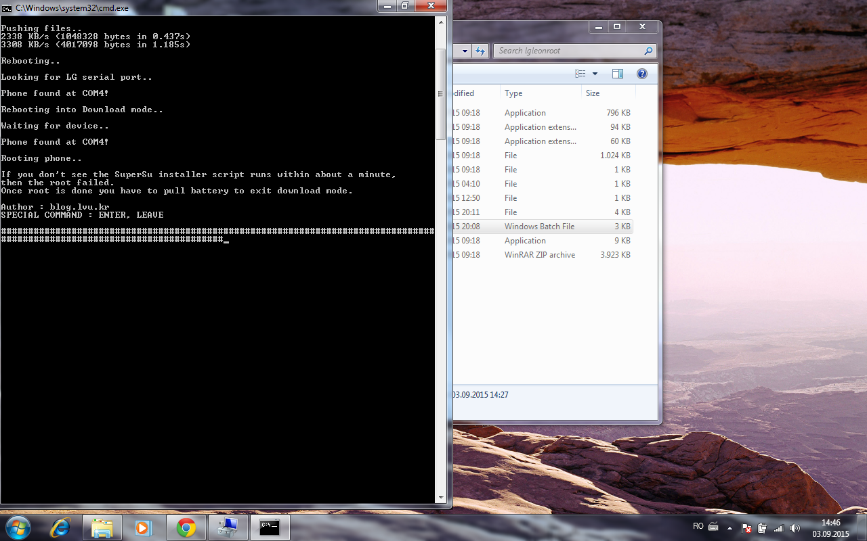Click the Help question mark icon
This screenshot has height=541, width=867.
tap(641, 74)
